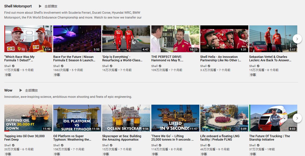
Task: Click Shell channel name under 'Grip Is Everything'
Action: click(x=105, y=66)
